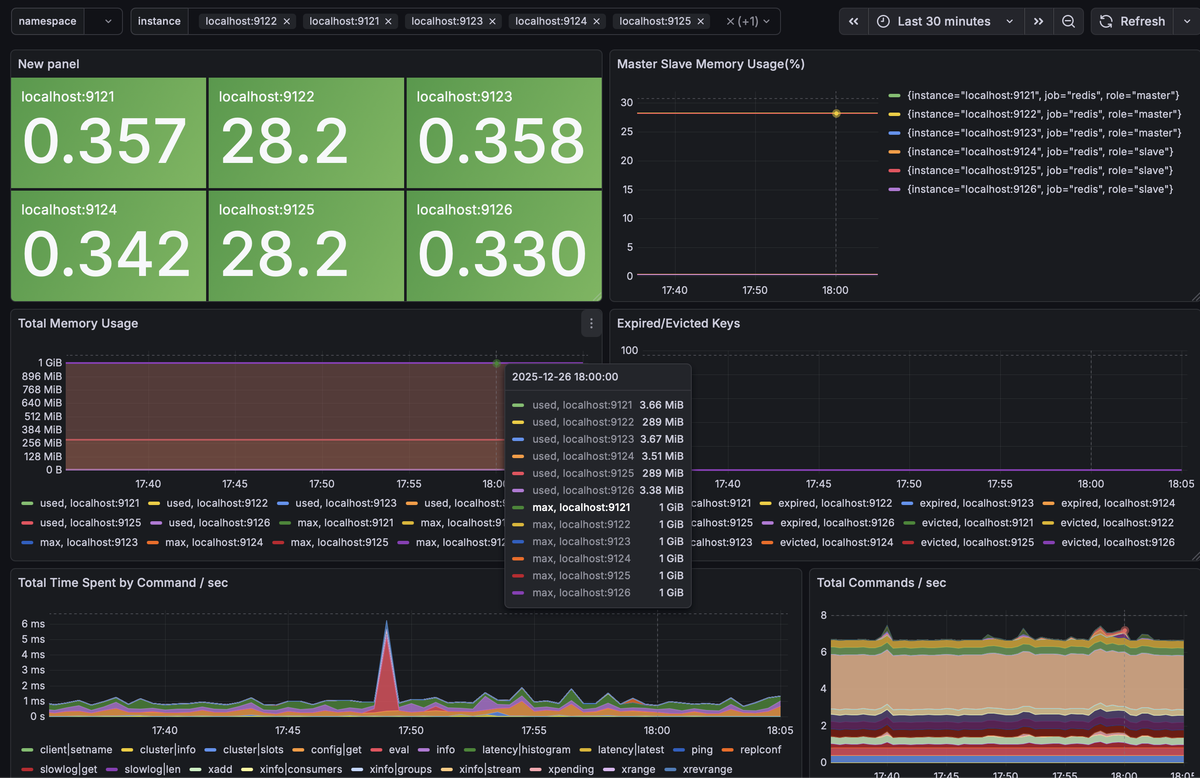The width and height of the screenshot is (1200, 778).
Task: Click the localhost:9122 stat tile showing 28.2
Action: (306, 134)
